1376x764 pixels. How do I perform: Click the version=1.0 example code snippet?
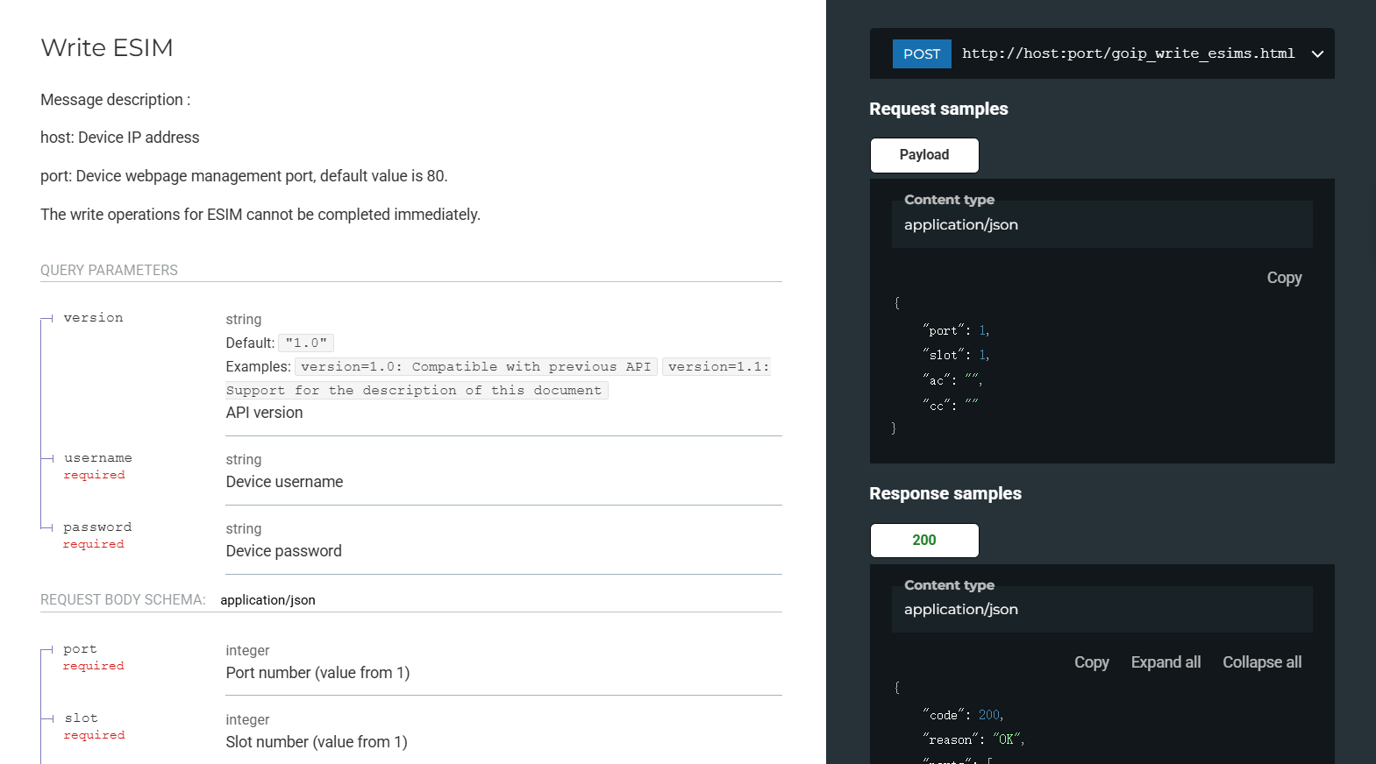(475, 367)
